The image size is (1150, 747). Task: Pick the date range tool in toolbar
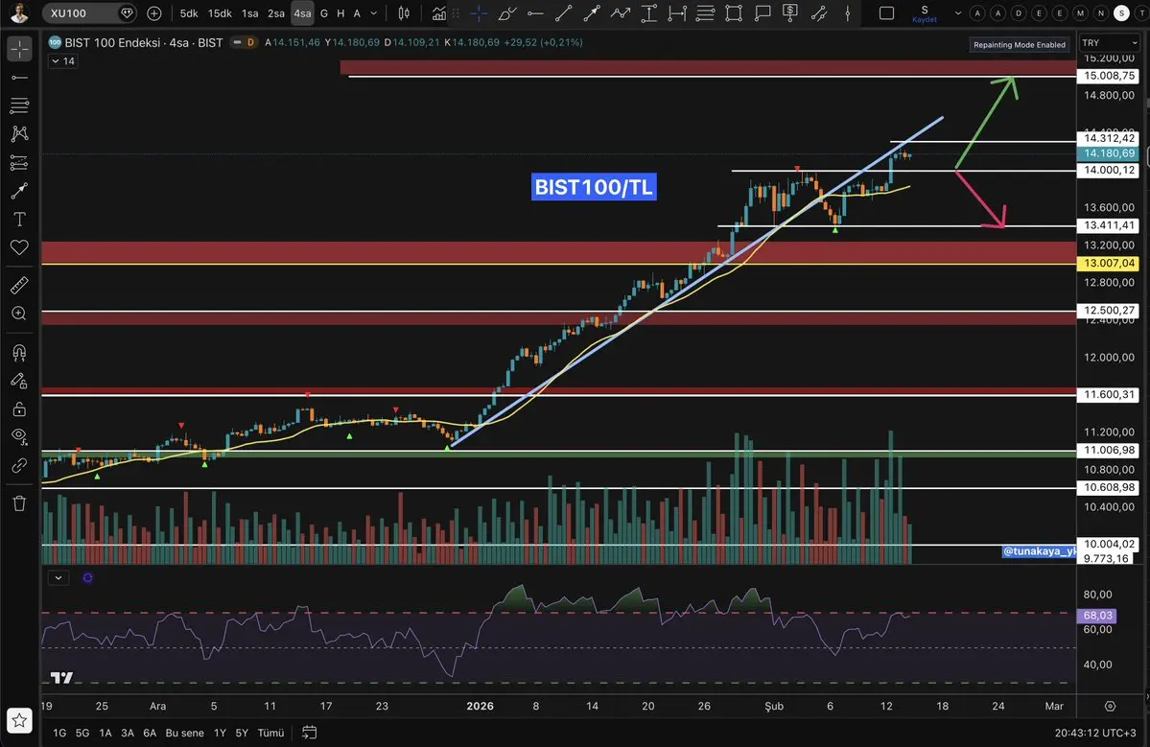[x=677, y=13]
